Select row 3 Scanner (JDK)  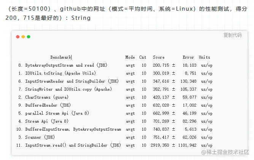115,137
